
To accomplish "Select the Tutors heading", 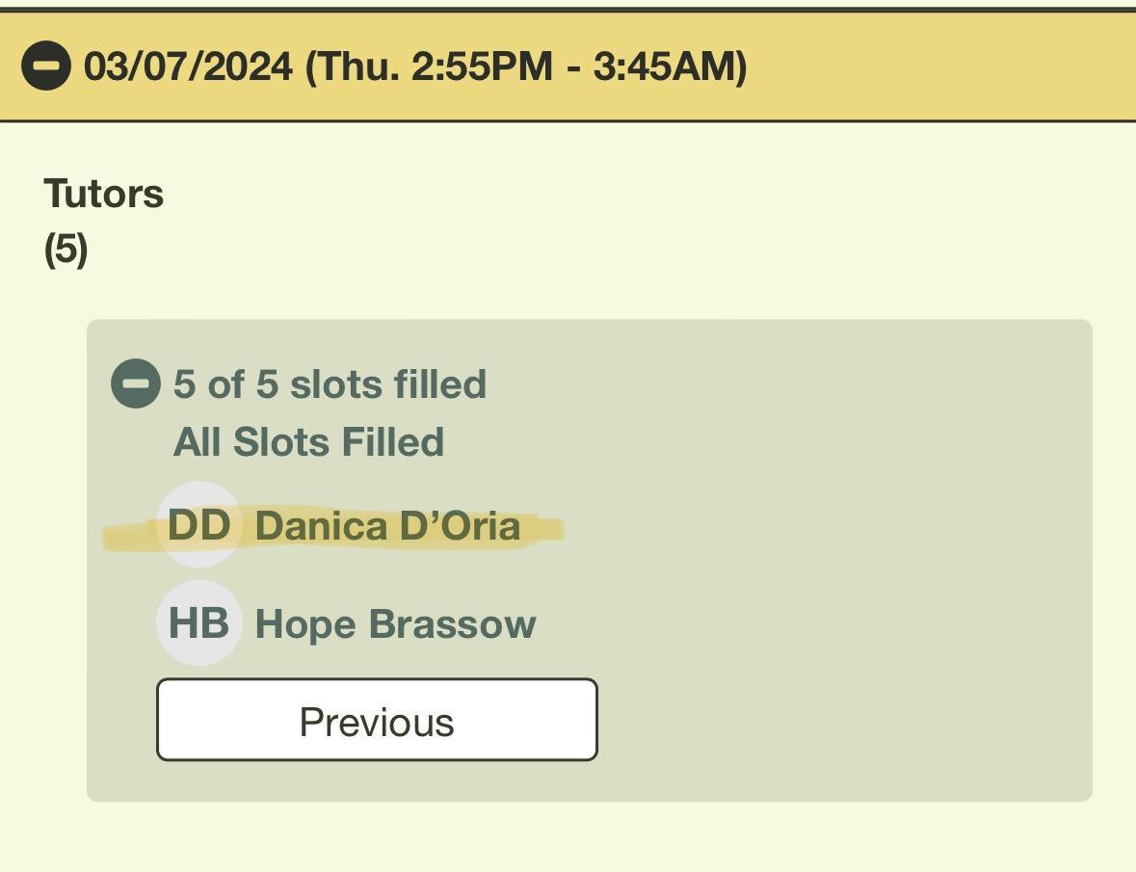I will (104, 194).
